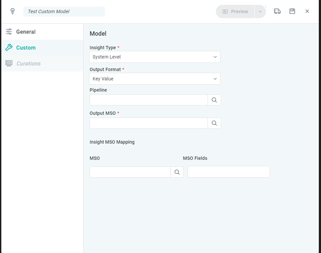Click the MSO mapping search magnifier icon
Viewport: 321px width, 253px height.
tap(177, 172)
